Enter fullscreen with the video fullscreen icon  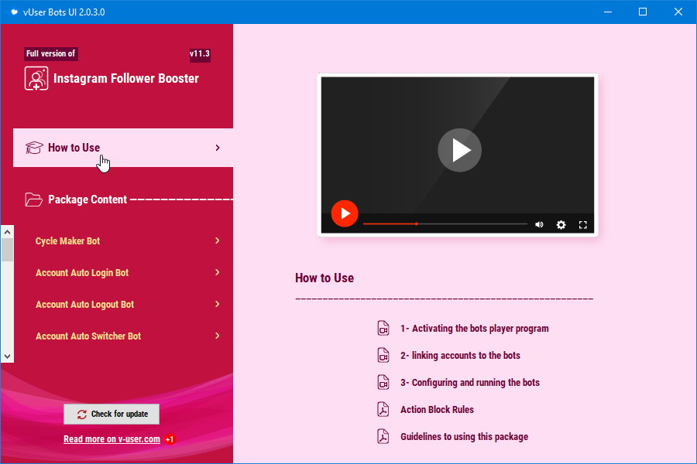point(582,225)
